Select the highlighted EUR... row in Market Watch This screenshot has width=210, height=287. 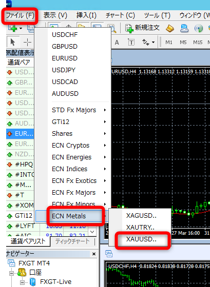[20, 134]
